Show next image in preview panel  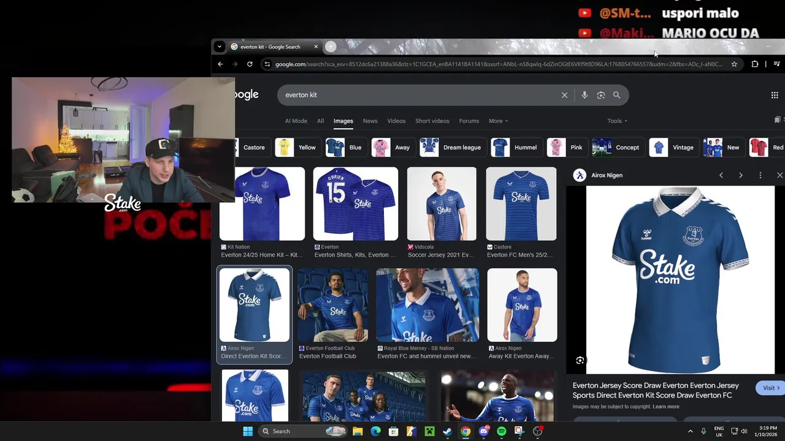pos(741,175)
